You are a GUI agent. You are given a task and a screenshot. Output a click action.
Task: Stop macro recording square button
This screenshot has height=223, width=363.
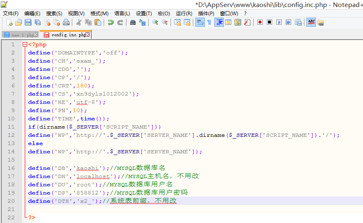click(269, 22)
